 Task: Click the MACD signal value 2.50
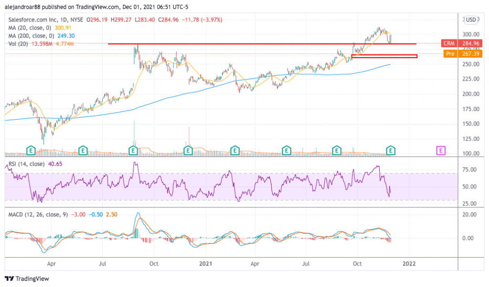tap(112, 215)
